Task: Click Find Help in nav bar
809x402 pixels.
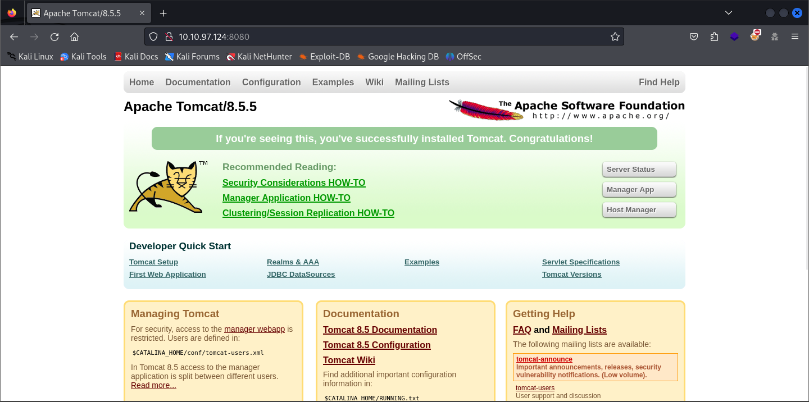Action: pos(659,82)
